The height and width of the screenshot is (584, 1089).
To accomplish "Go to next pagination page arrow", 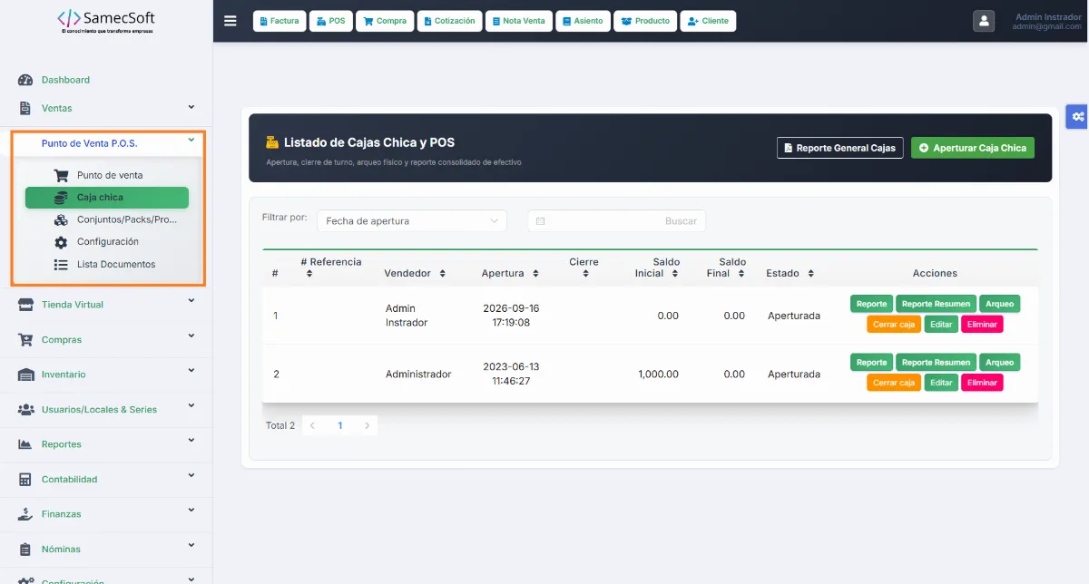I will coord(367,425).
